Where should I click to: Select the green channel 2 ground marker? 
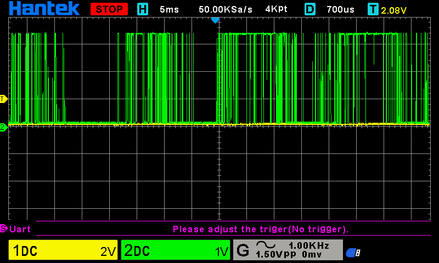click(3, 127)
